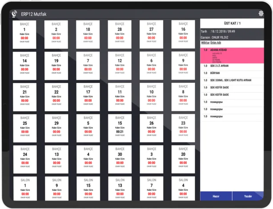Open table BAHÇE 22 card

pyautogui.click(x=56, y=97)
